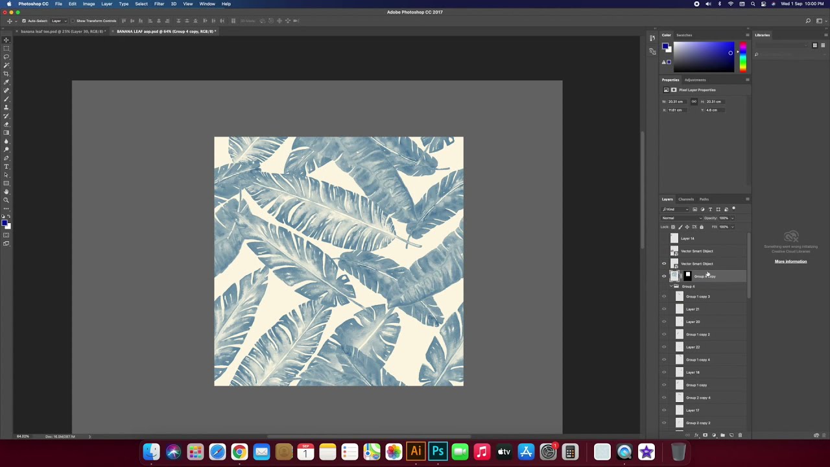Link width and height in Properties
The width and height of the screenshot is (830, 467).
(x=694, y=101)
